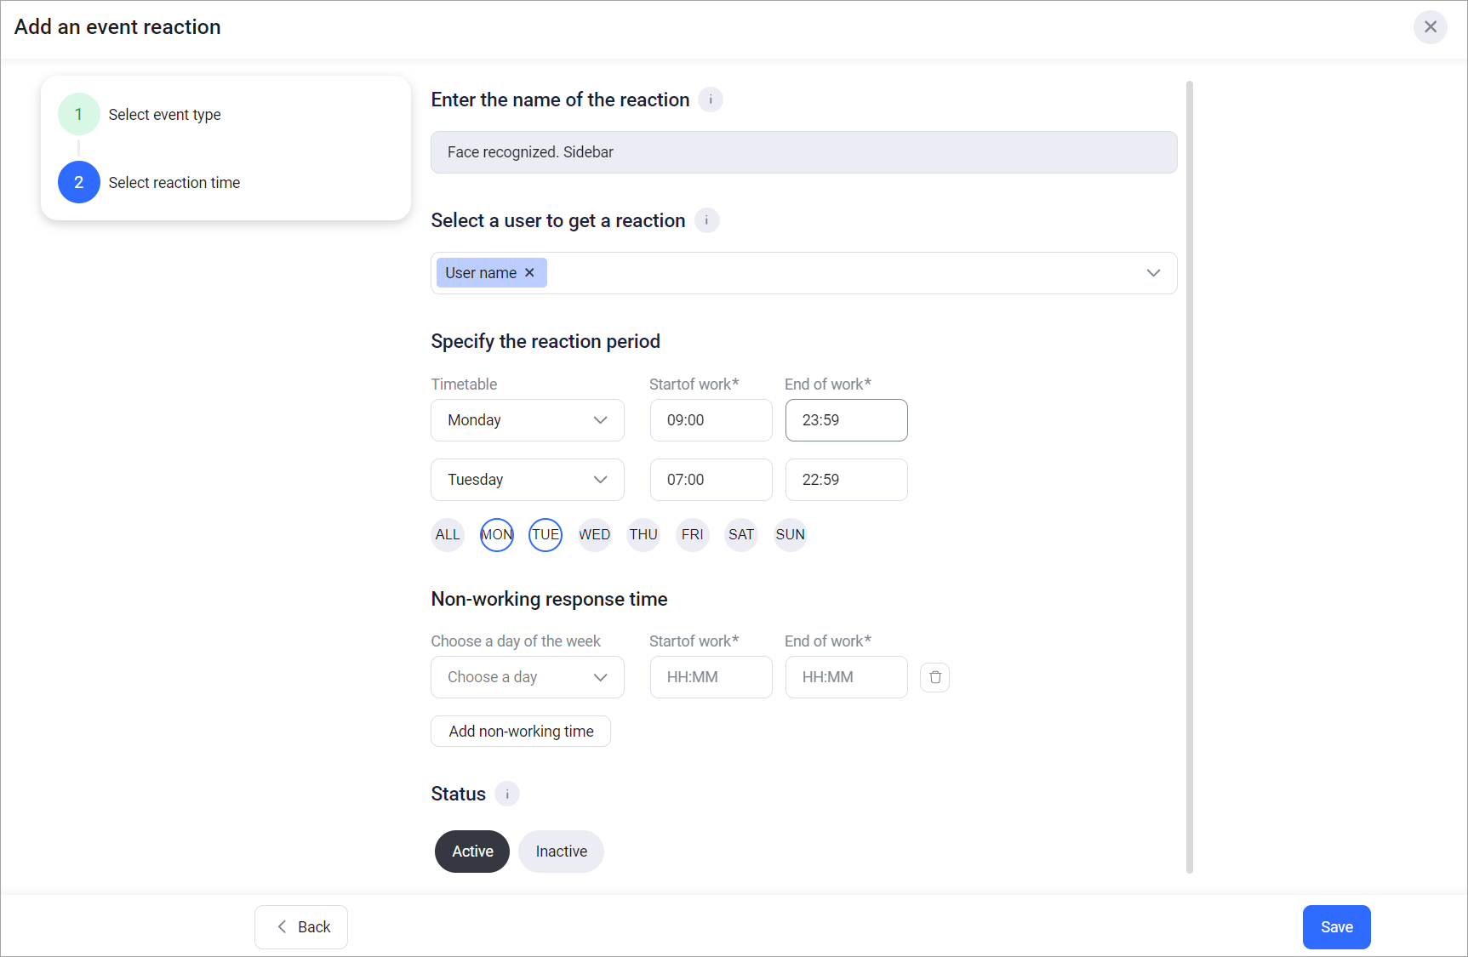This screenshot has height=957, width=1468.
Task: Click Add non-working time button
Action: (x=521, y=732)
